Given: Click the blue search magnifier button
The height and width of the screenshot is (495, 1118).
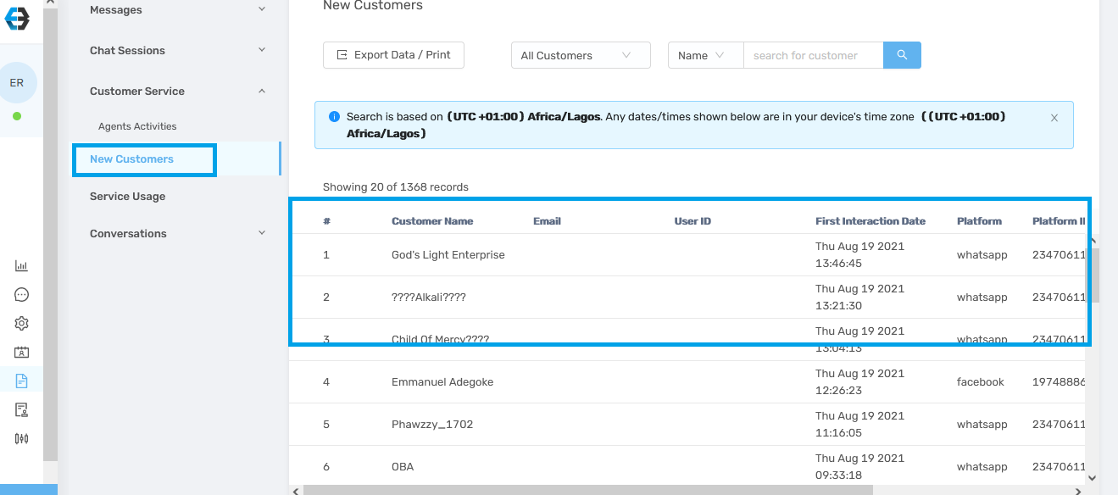Looking at the screenshot, I should tap(902, 55).
